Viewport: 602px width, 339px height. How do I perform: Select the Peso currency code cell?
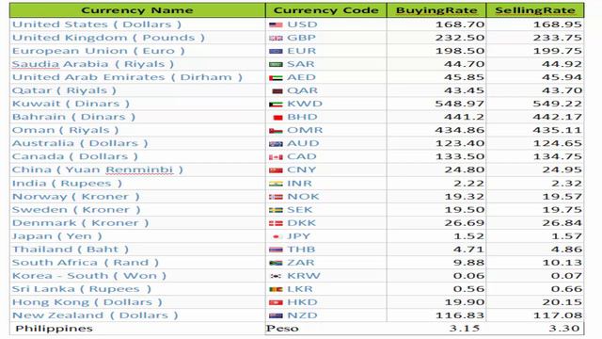325,329
